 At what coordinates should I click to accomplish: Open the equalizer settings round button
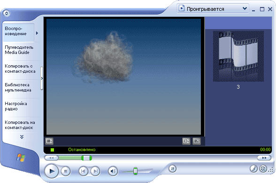tap(173, 169)
